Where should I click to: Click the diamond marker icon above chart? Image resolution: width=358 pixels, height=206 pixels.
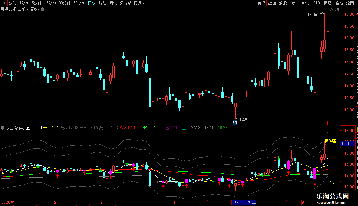pyautogui.click(x=331, y=10)
